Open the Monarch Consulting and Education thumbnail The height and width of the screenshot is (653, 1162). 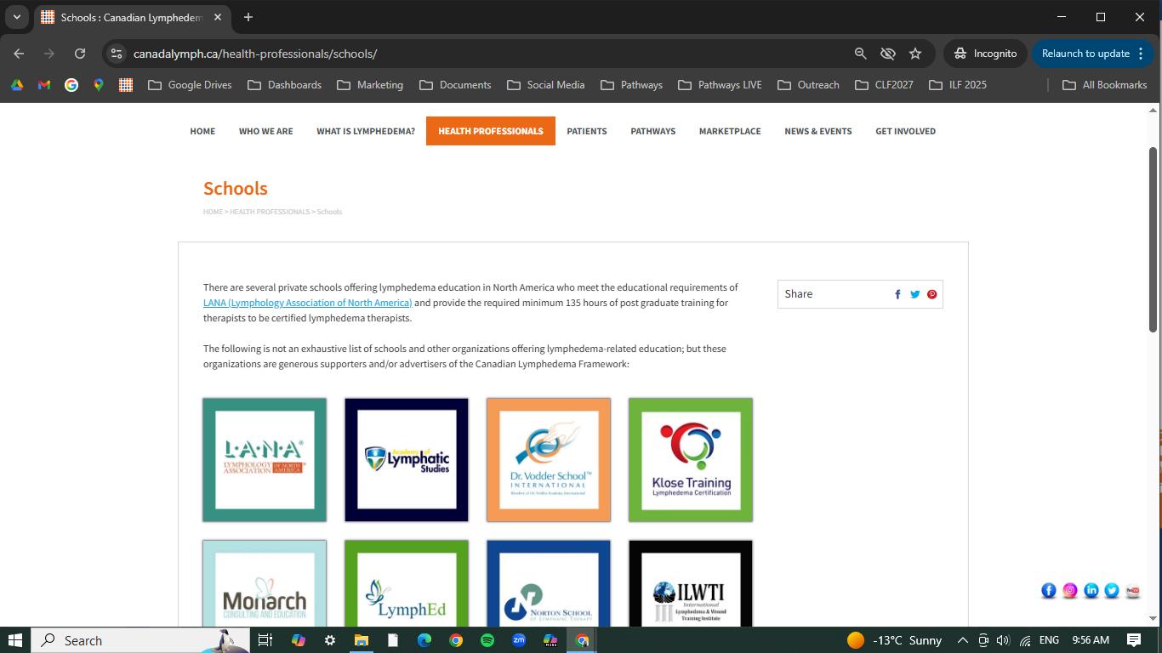point(265,583)
